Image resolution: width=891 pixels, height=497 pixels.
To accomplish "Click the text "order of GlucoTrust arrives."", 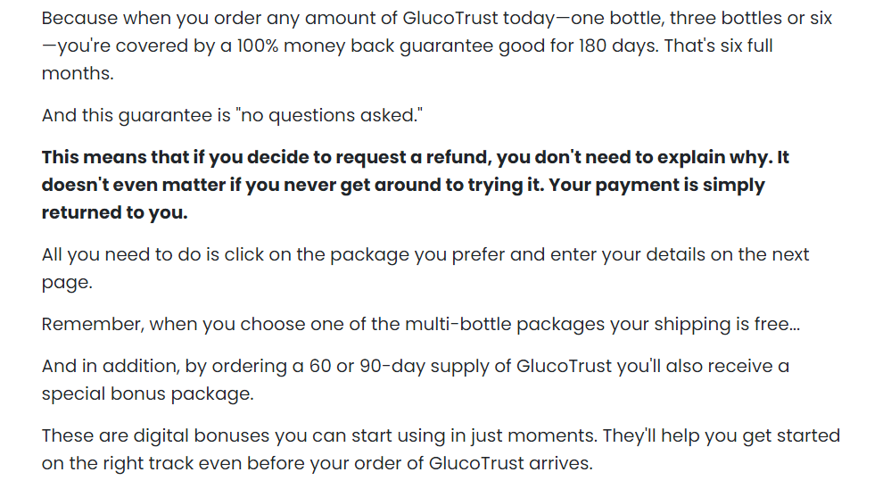I will click(x=473, y=463).
